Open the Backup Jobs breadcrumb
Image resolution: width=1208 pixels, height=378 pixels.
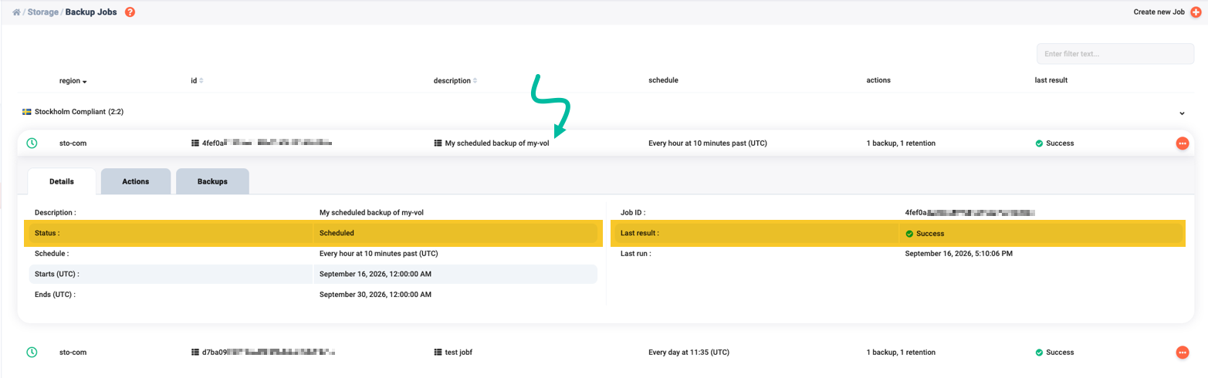tap(91, 12)
